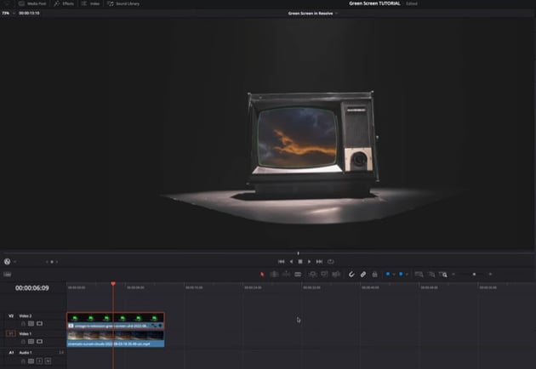Toggle timeline snapping magnet
Image resolution: width=536 pixels, height=369 pixels.
coord(351,274)
